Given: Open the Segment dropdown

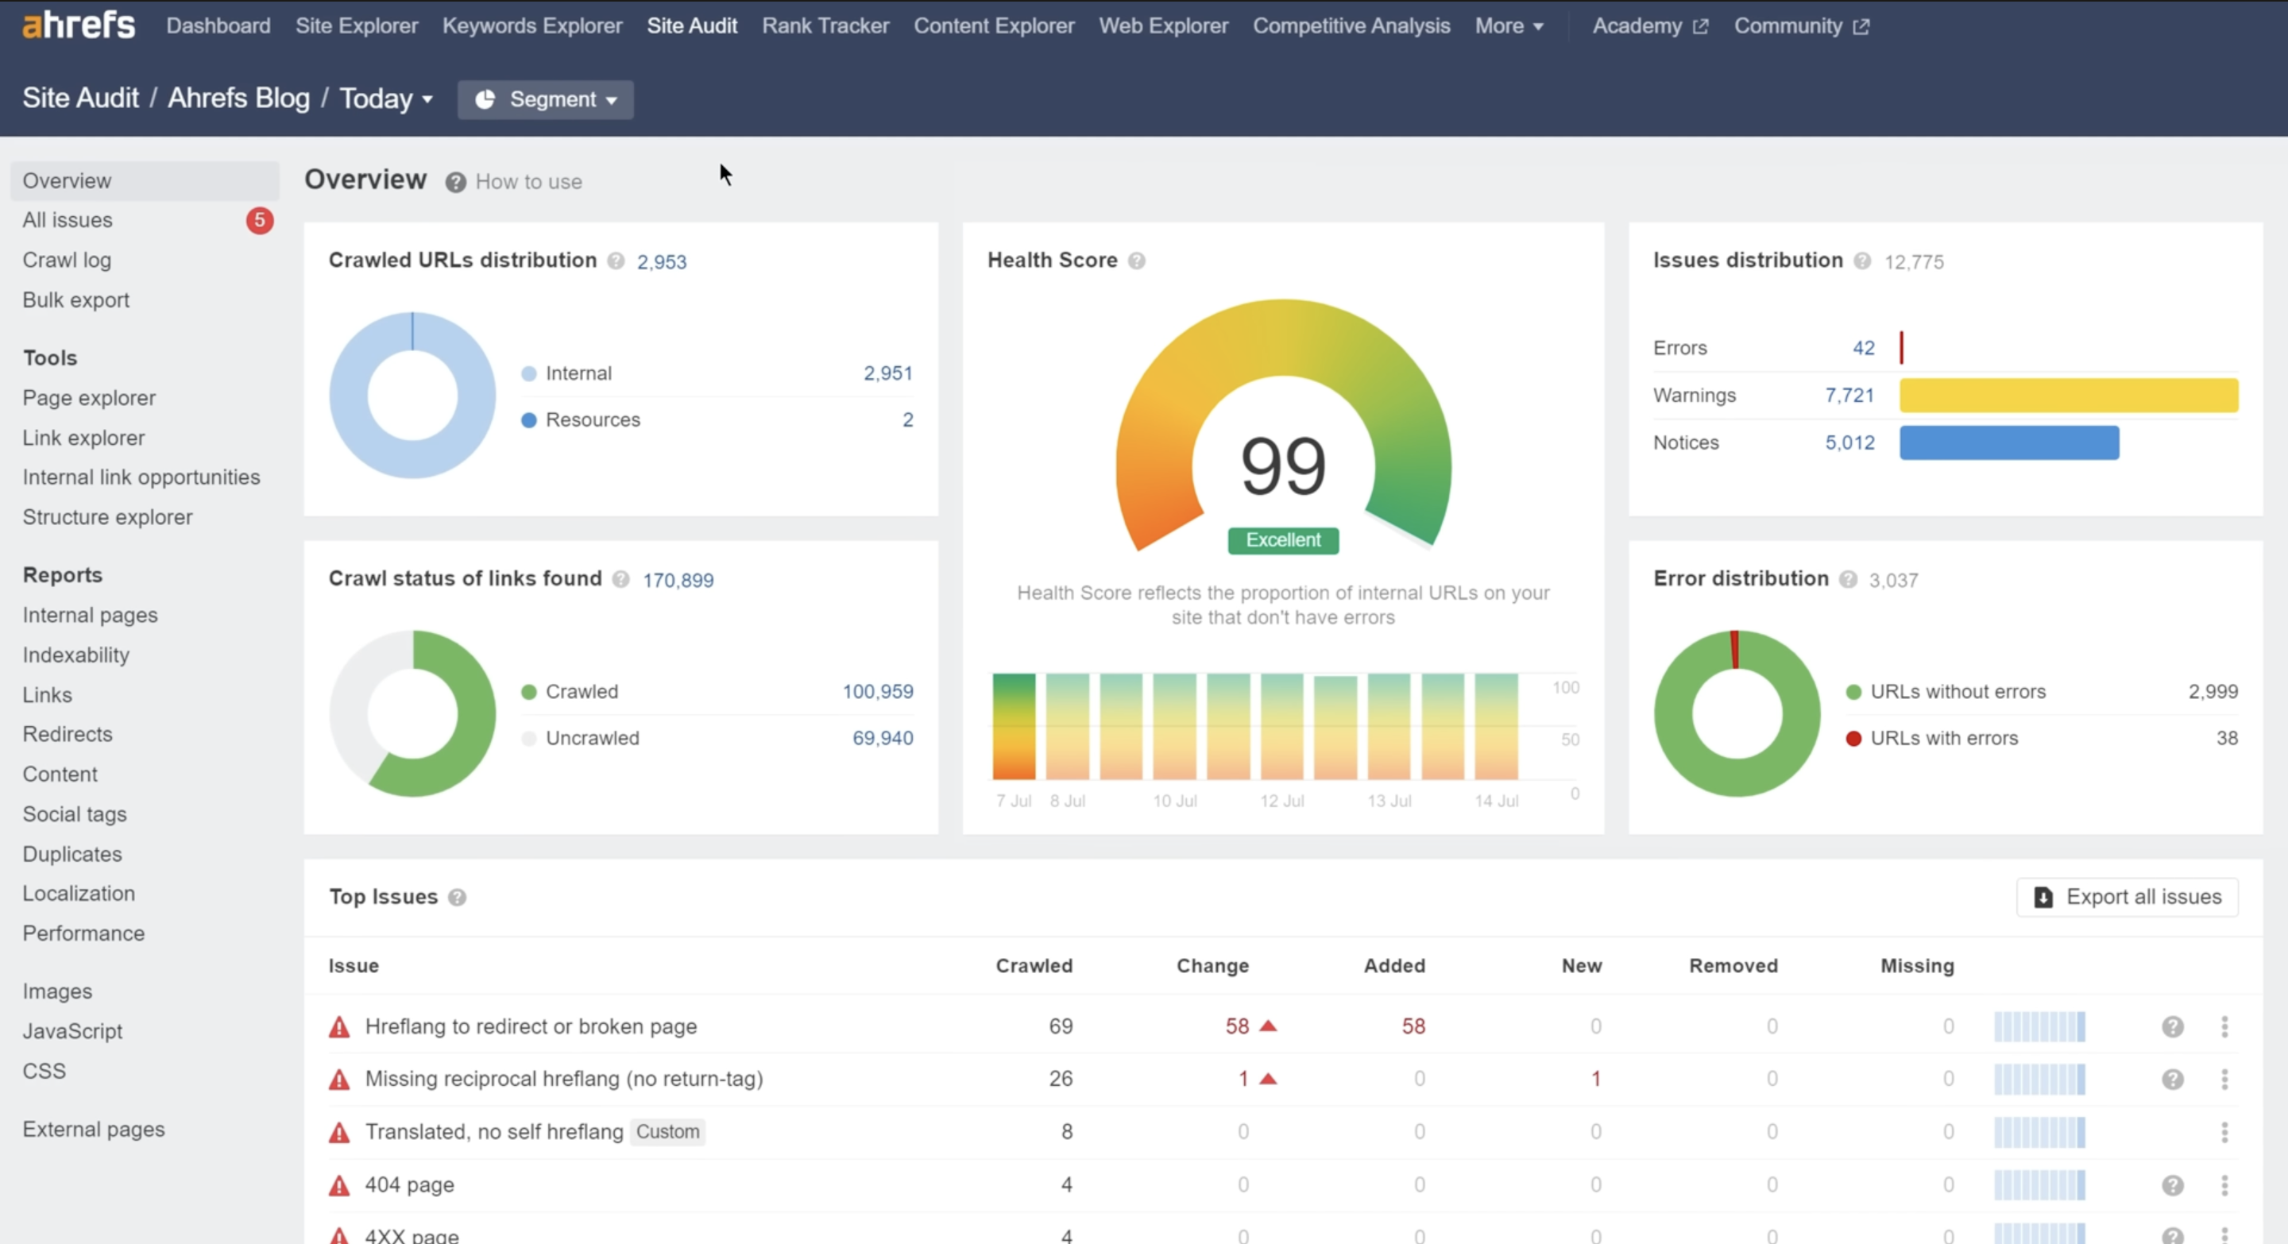Looking at the screenshot, I should tap(545, 99).
